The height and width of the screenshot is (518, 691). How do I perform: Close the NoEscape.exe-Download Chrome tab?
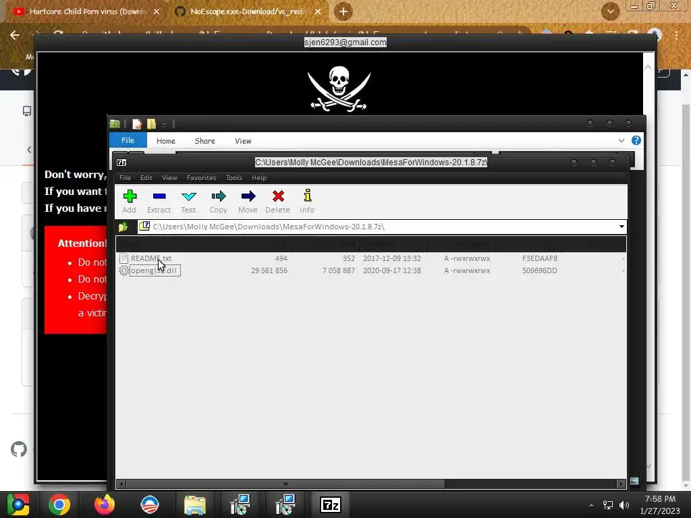click(x=318, y=11)
